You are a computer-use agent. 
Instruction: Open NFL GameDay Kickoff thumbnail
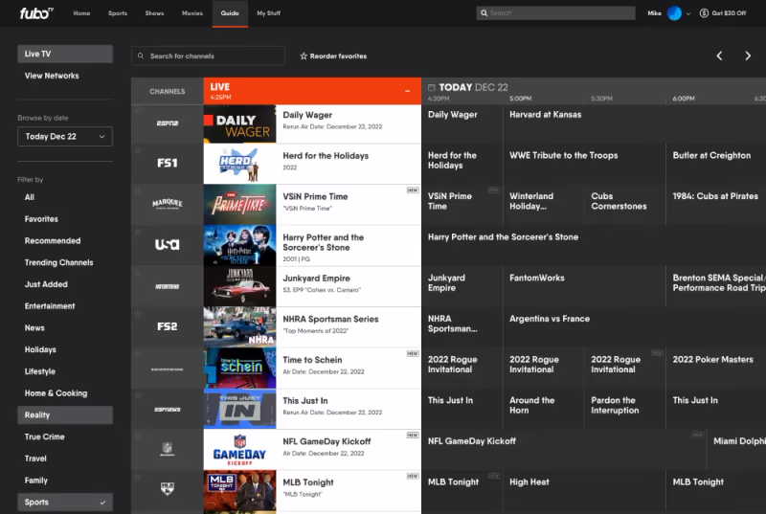coord(239,450)
